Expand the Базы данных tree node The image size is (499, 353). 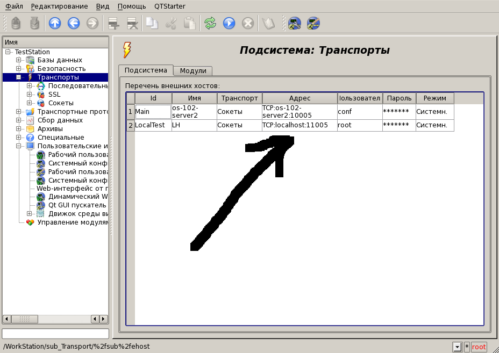pyautogui.click(x=19, y=60)
